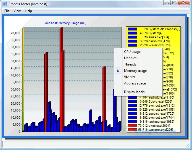
Task: Click red dwm.exe[2004] legend swatch
Action: coord(132,126)
